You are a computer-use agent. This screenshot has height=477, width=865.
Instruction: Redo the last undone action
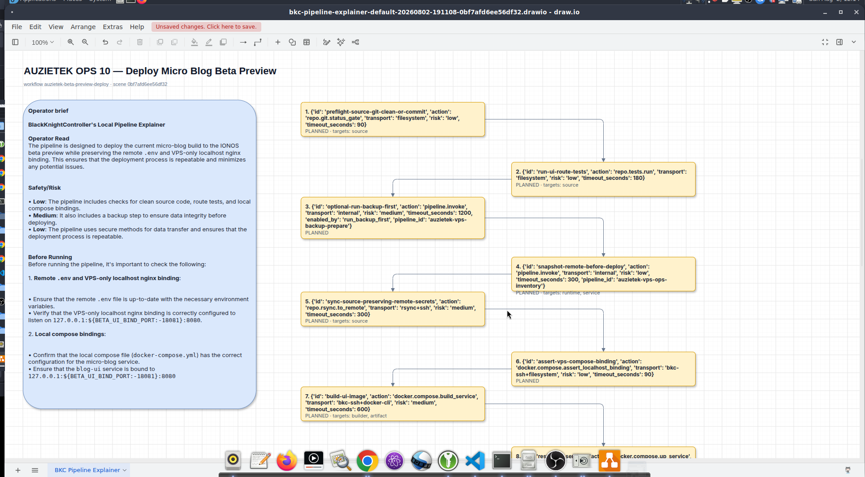[120, 42]
